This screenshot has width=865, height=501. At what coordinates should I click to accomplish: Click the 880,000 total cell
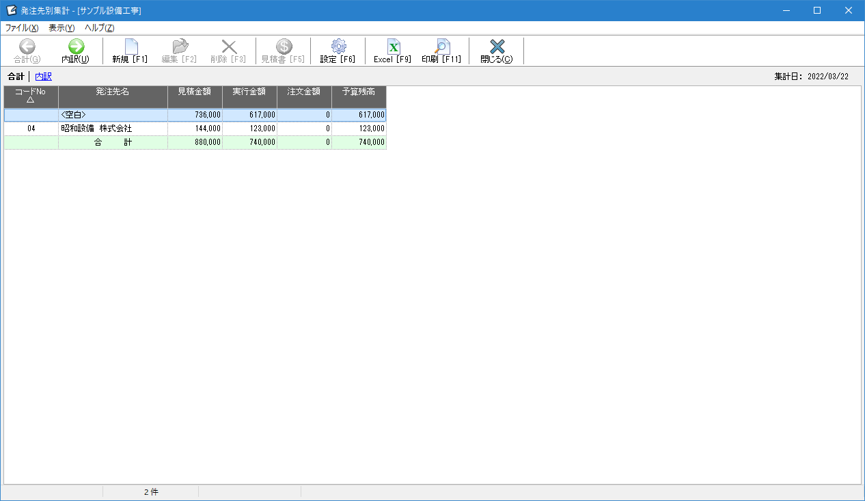click(195, 142)
